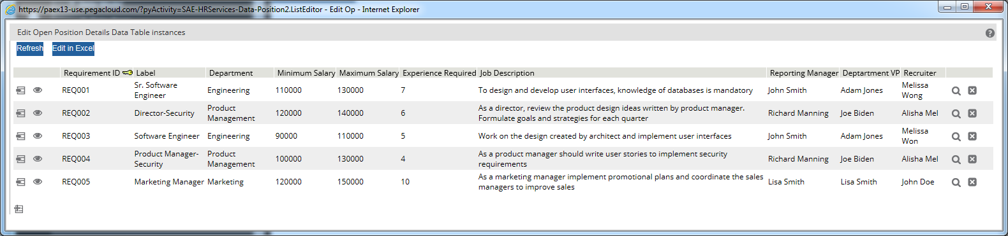The width and height of the screenshot is (1008, 236).
Task: Click the magnifier icon in the REQ003 row
Action: click(x=956, y=137)
